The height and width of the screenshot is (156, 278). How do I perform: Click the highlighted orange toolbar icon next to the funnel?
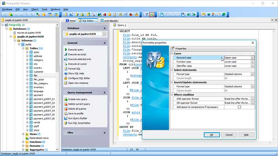pos(152,15)
